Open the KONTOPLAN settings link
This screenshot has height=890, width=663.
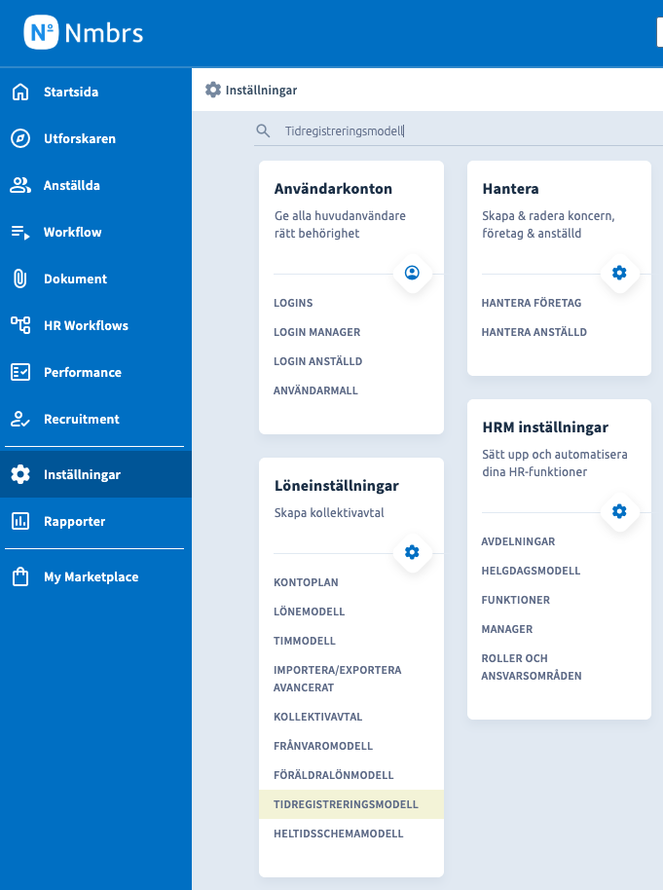306,582
